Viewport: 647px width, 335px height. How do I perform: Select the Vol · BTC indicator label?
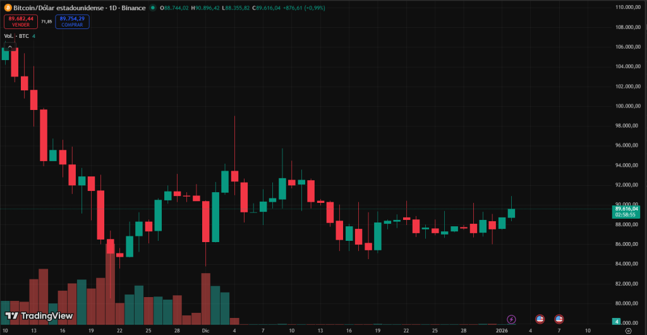pos(16,36)
